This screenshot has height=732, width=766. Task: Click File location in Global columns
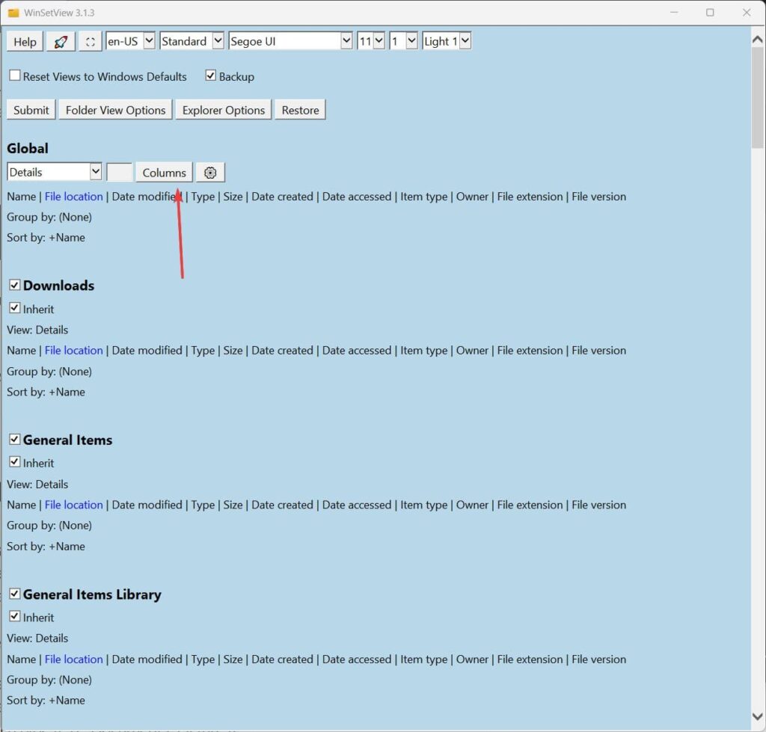pos(74,197)
